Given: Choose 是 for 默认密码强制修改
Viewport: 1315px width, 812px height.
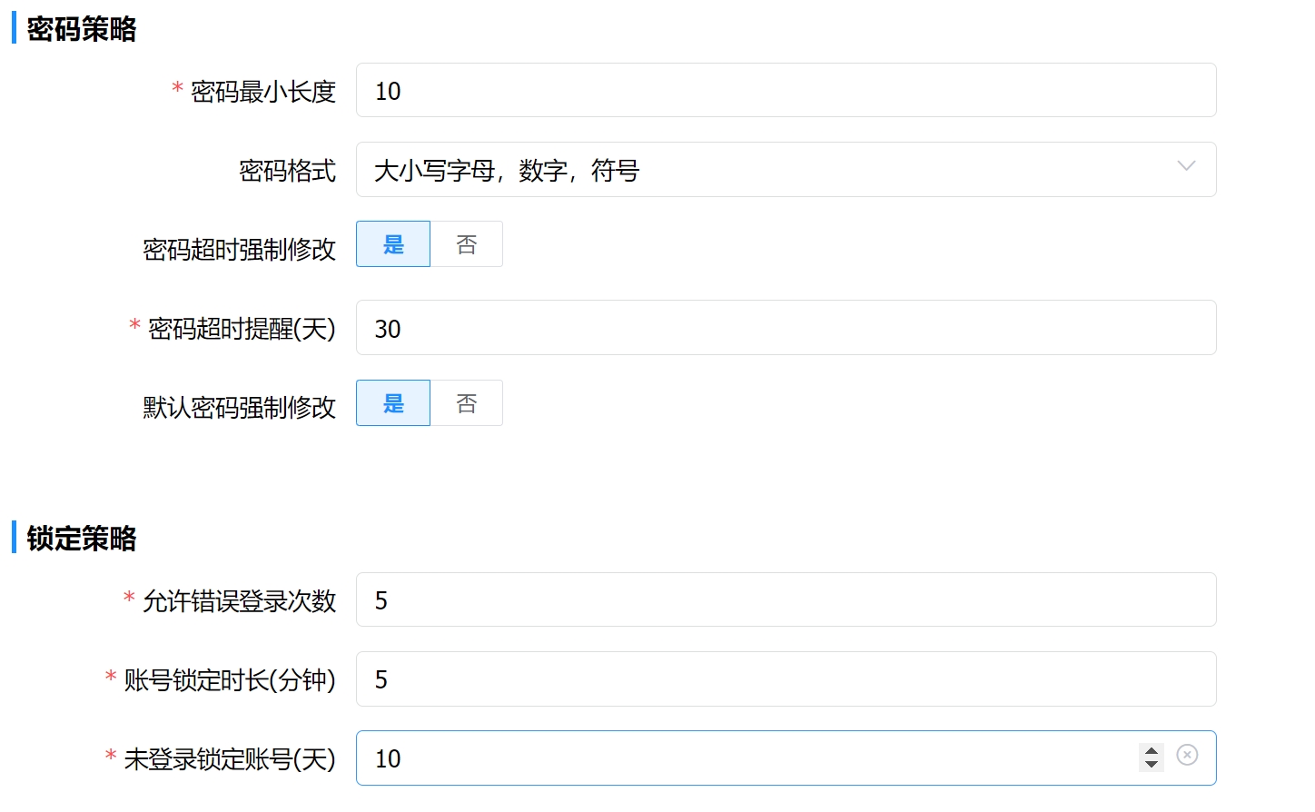Looking at the screenshot, I should (x=393, y=403).
